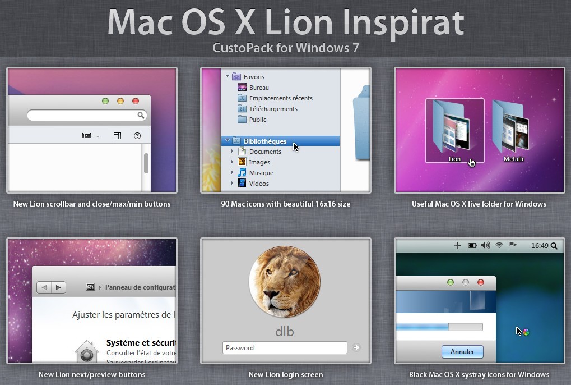
Task: Toggle the preview pane icon
Action: coord(117,136)
